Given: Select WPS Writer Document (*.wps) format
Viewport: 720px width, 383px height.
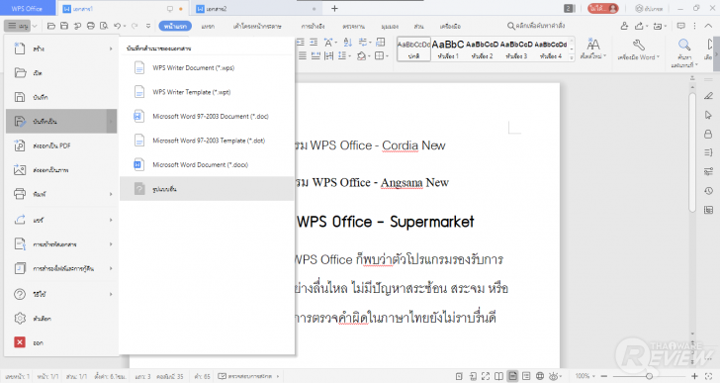Looking at the screenshot, I should click(x=207, y=68).
